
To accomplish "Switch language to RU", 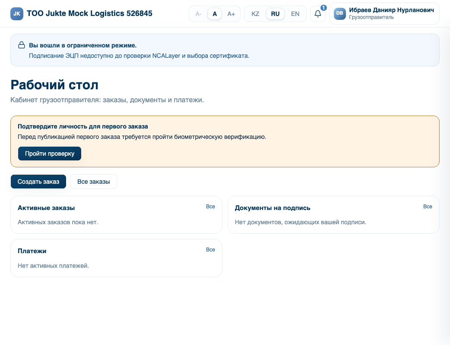I will pyautogui.click(x=275, y=14).
